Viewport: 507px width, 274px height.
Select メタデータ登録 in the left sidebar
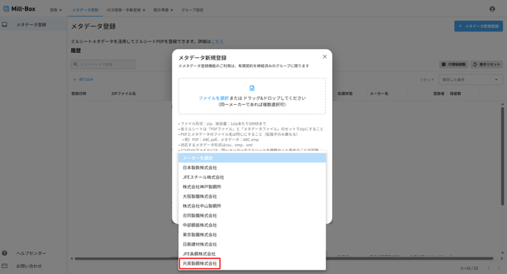(33, 24)
